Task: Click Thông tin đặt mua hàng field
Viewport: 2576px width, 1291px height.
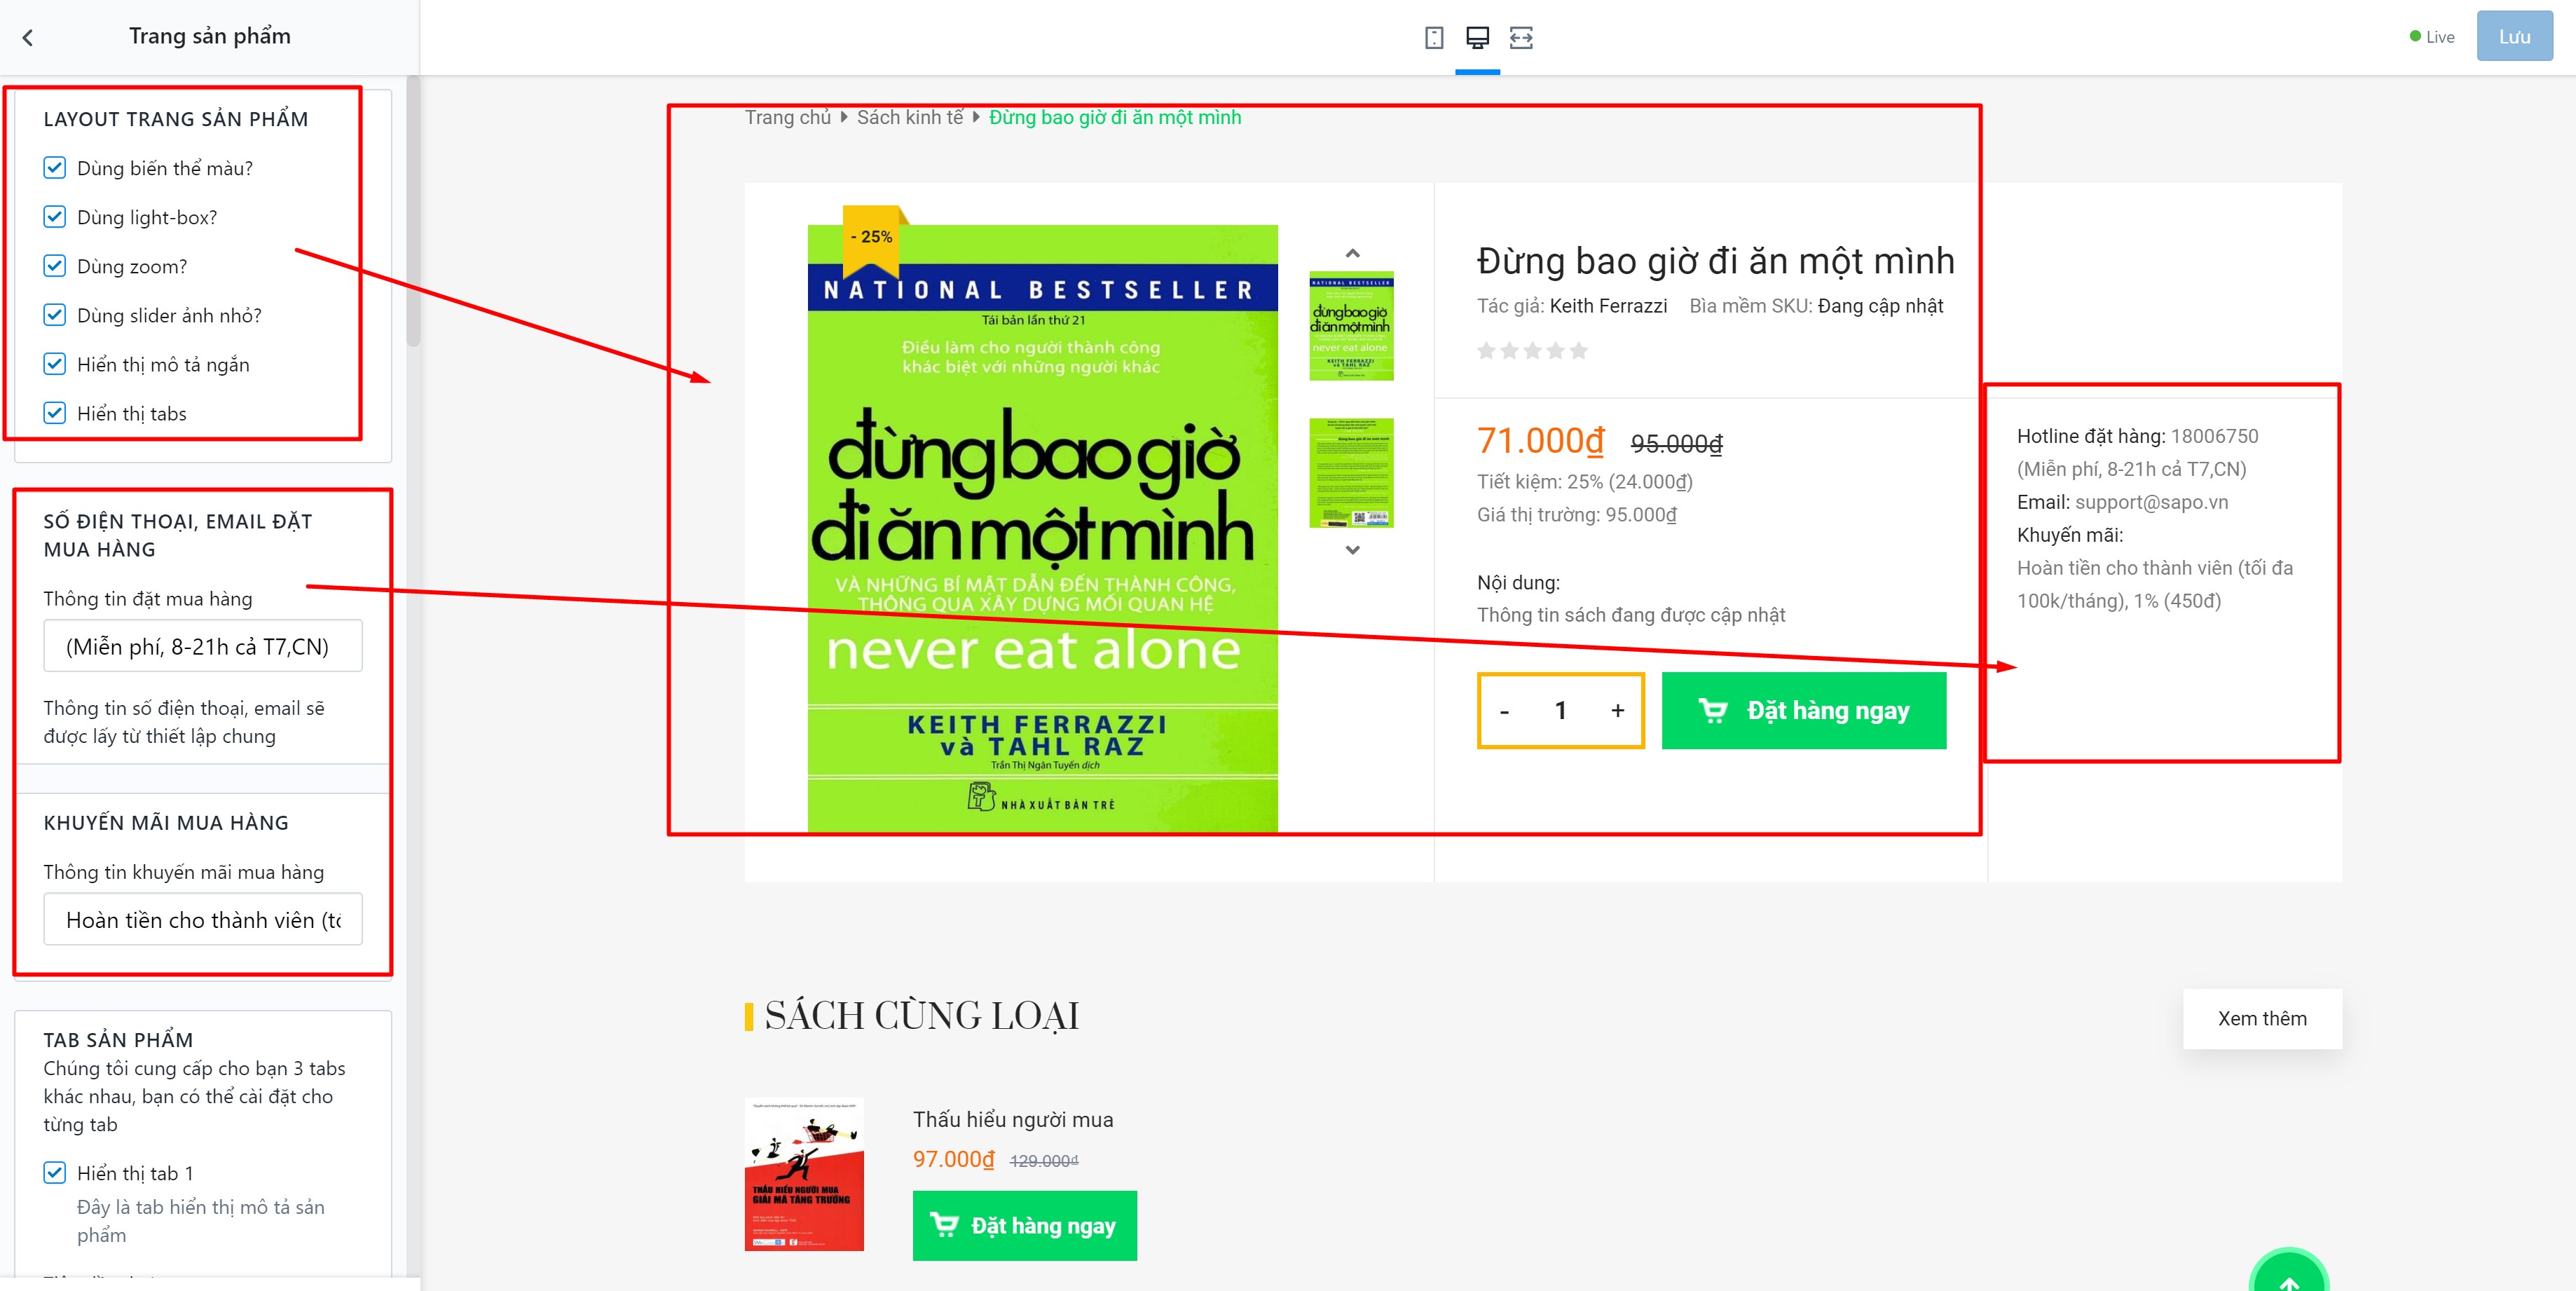Action: [203, 646]
